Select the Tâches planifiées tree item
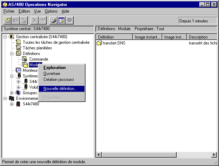Viewport: 219px width, 166px height. 37,48
